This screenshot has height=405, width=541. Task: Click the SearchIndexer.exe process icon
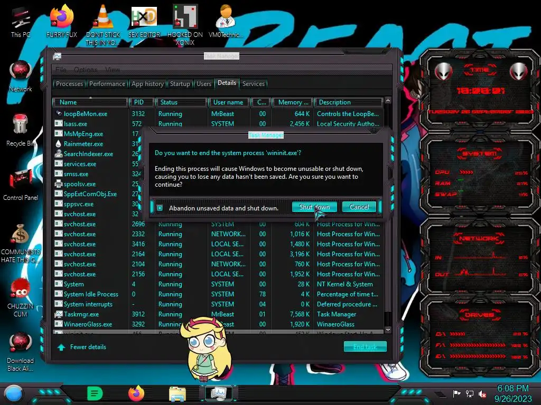[x=58, y=153]
